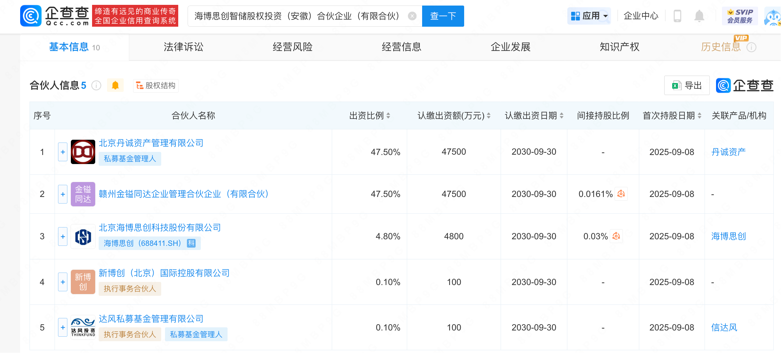Expand row 1 北京丹诚资产管理 details
781x353 pixels.
click(63, 152)
